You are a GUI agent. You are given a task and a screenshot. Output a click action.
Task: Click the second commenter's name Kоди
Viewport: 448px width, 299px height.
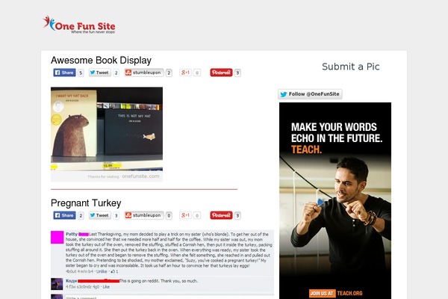(71, 281)
